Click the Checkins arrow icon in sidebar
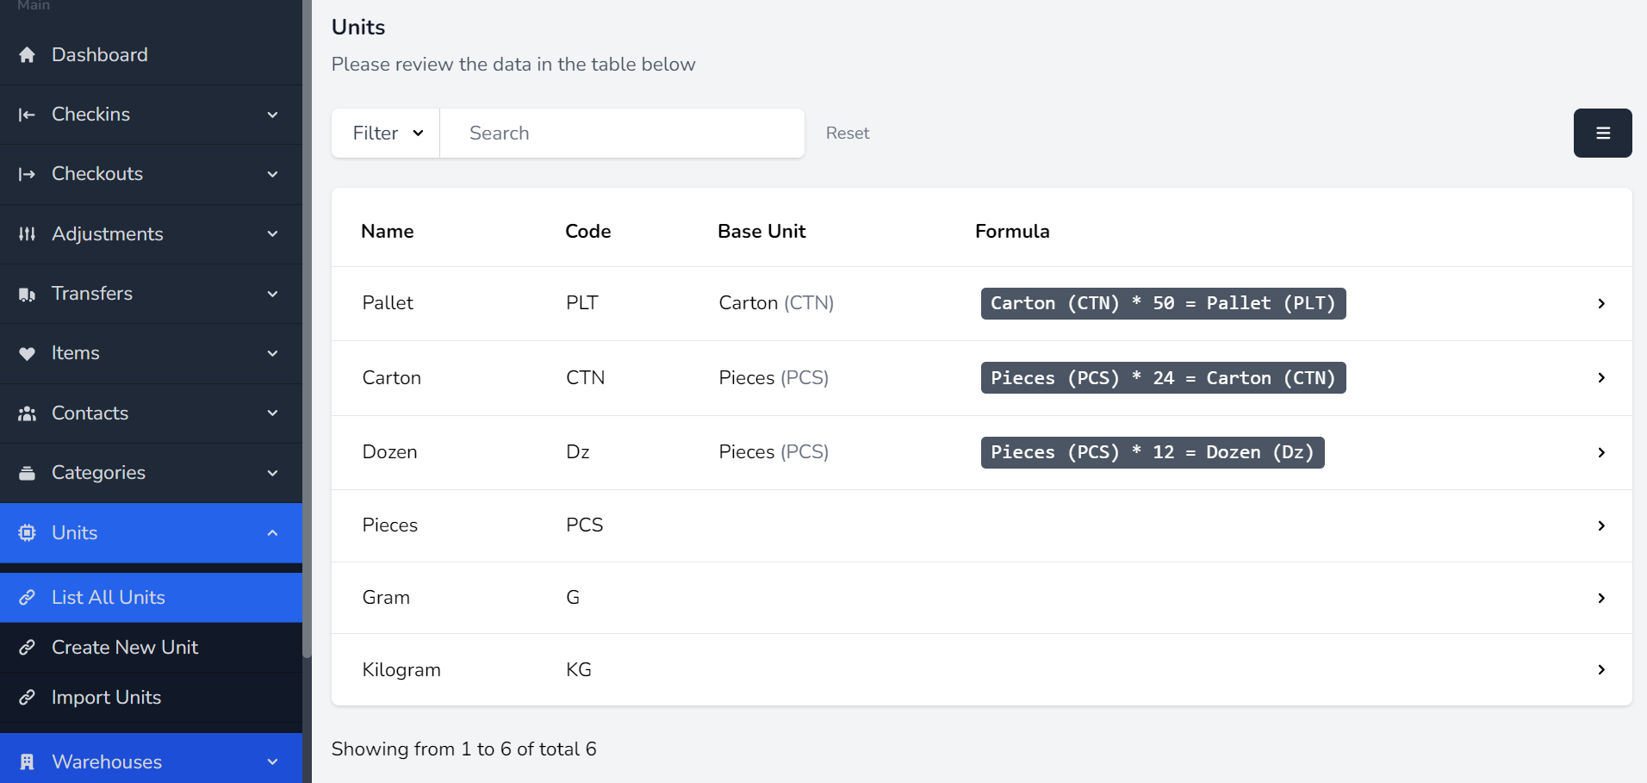This screenshot has height=783, width=1647. pos(27,115)
